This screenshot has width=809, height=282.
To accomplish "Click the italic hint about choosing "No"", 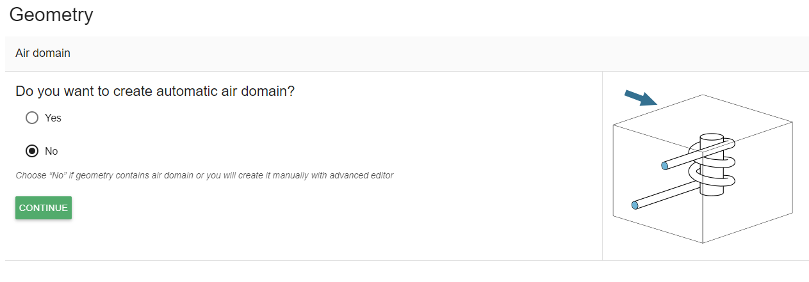I will coord(204,175).
